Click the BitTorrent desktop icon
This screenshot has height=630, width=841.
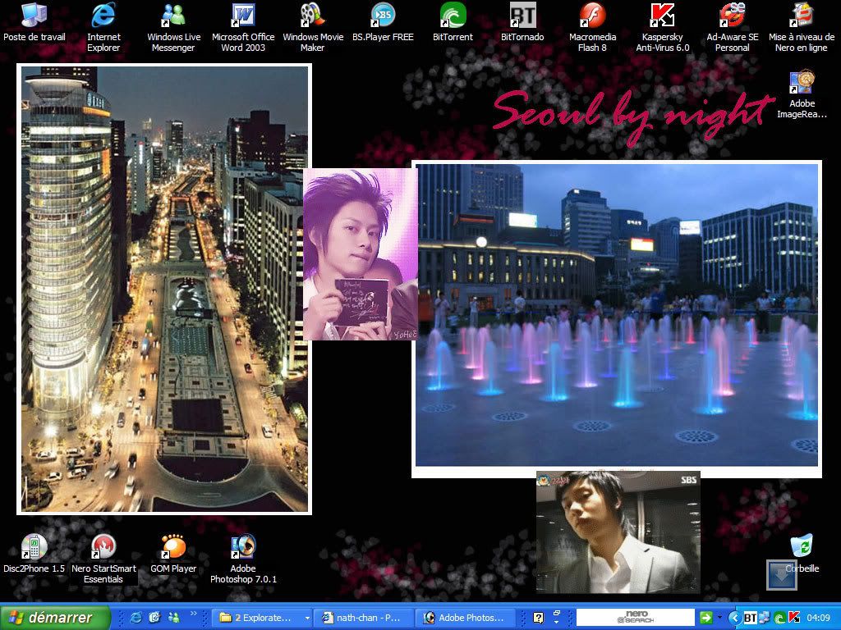point(453,22)
